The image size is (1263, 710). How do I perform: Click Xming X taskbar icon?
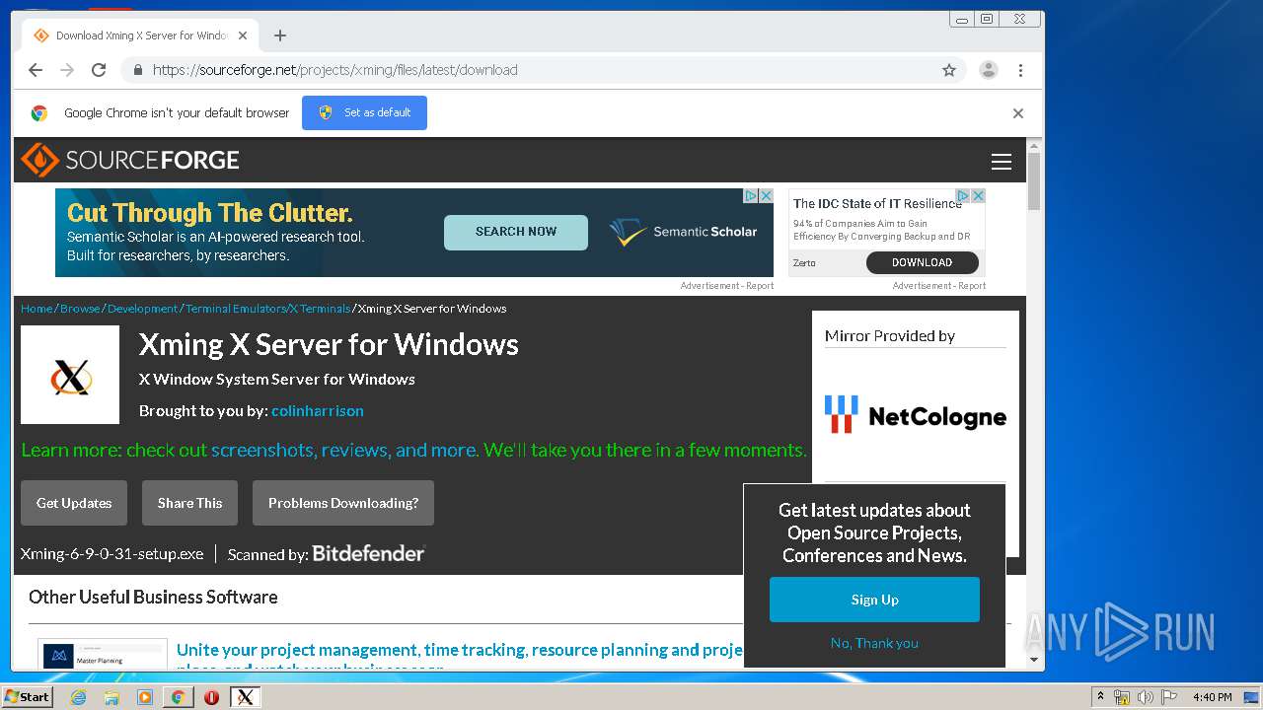point(245,697)
